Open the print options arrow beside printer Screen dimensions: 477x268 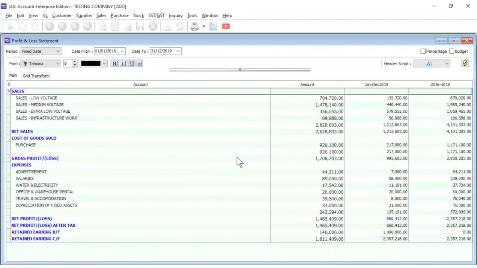point(204,27)
